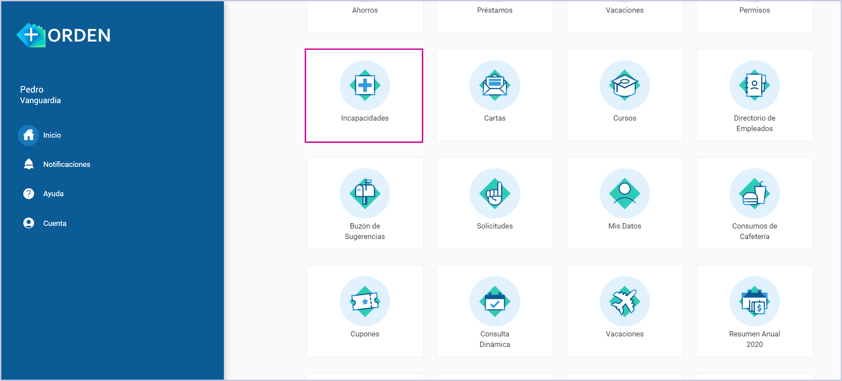Click the Cupones ticket icon
842x381 pixels.
coord(365,301)
